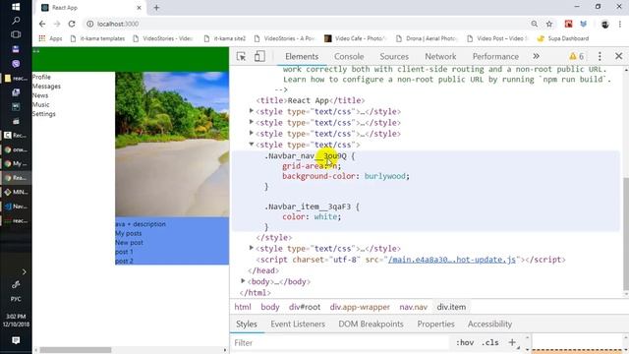Image resolution: width=629 pixels, height=354 pixels.
Task: Select the body breadcrumb
Action: click(270, 307)
